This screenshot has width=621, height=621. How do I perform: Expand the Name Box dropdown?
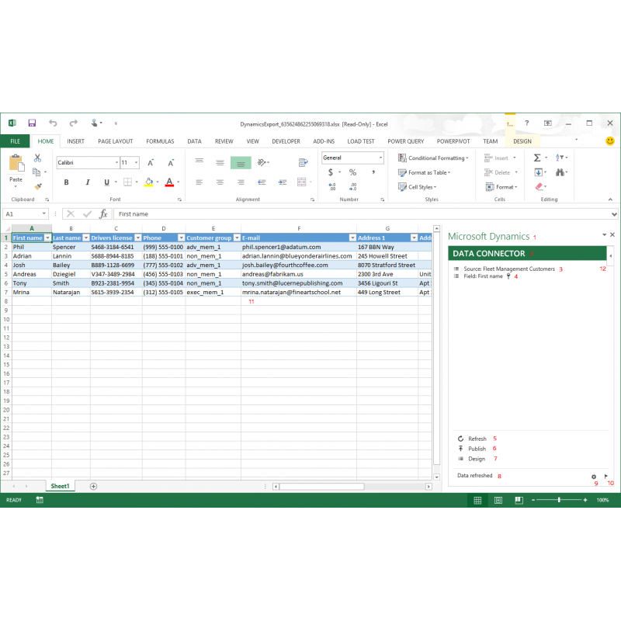[43, 214]
